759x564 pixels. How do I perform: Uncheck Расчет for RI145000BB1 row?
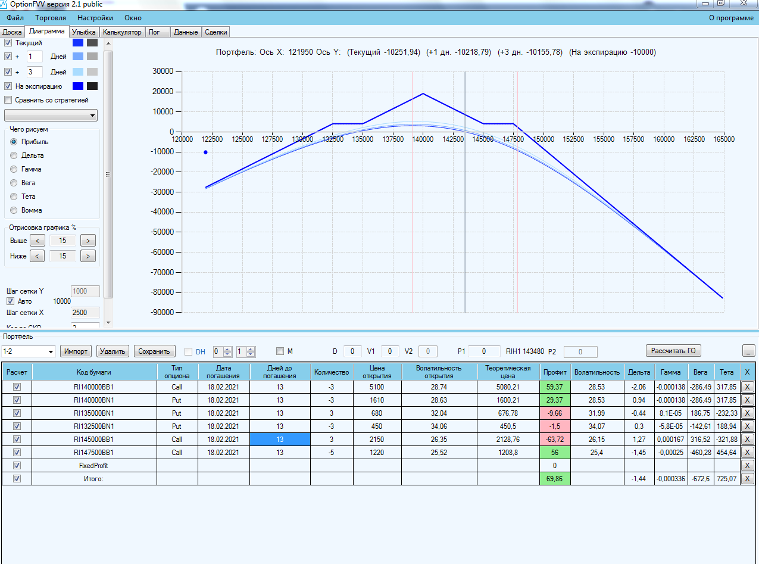(17, 439)
